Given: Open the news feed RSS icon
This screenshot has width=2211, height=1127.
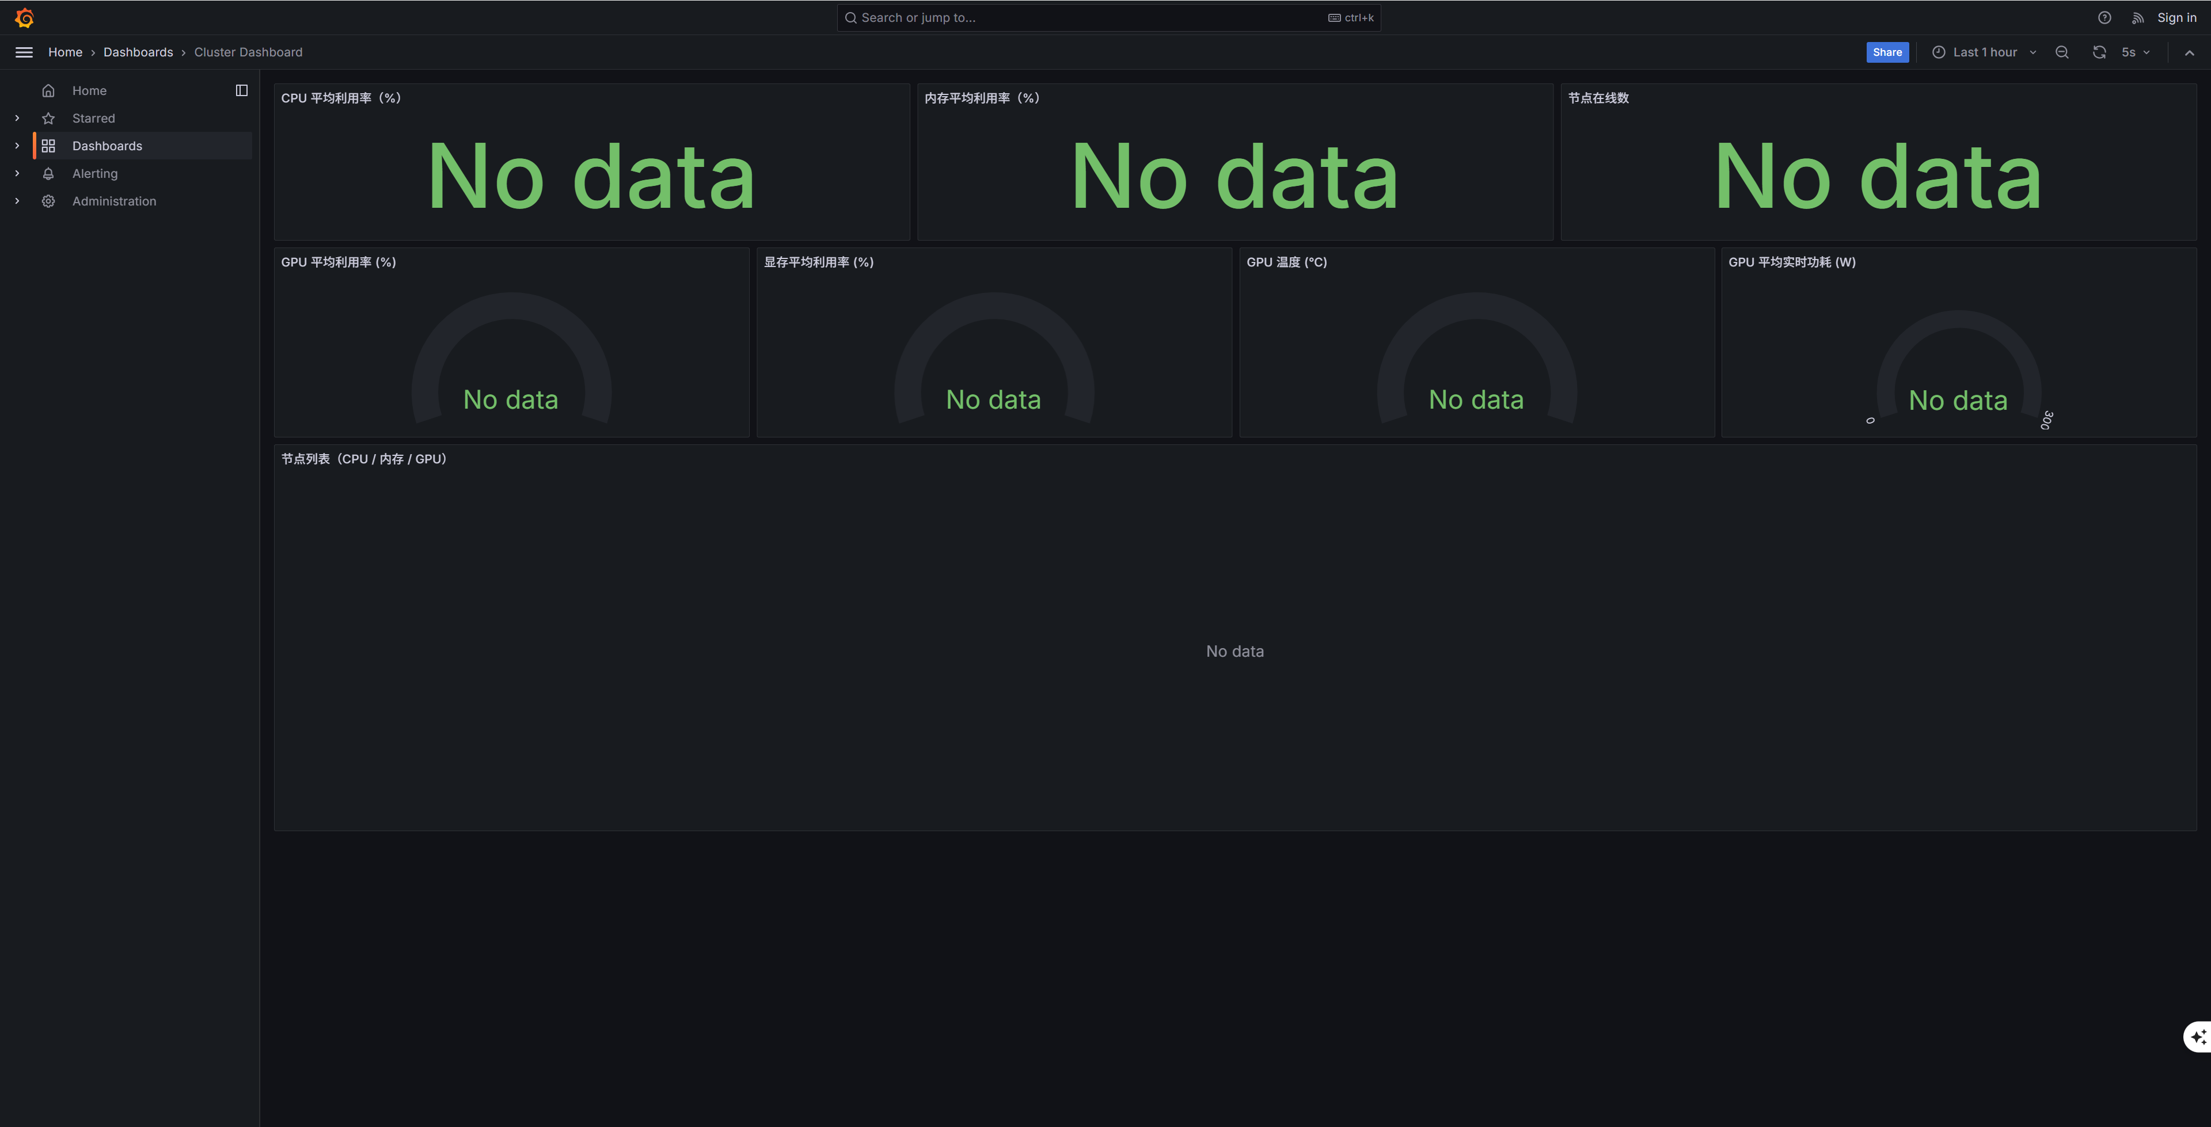Looking at the screenshot, I should pyautogui.click(x=2137, y=18).
